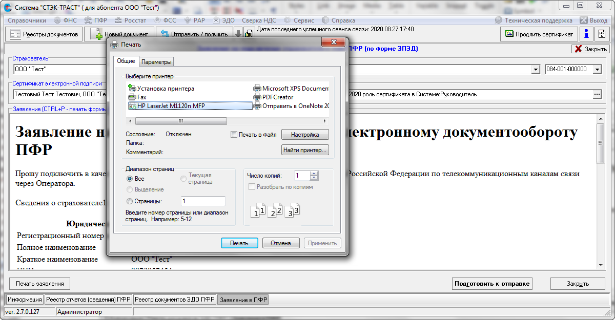This screenshot has height=320, width=615.
Task: Open the 084-001-000000 registration number dropdown
Action: pos(597,70)
